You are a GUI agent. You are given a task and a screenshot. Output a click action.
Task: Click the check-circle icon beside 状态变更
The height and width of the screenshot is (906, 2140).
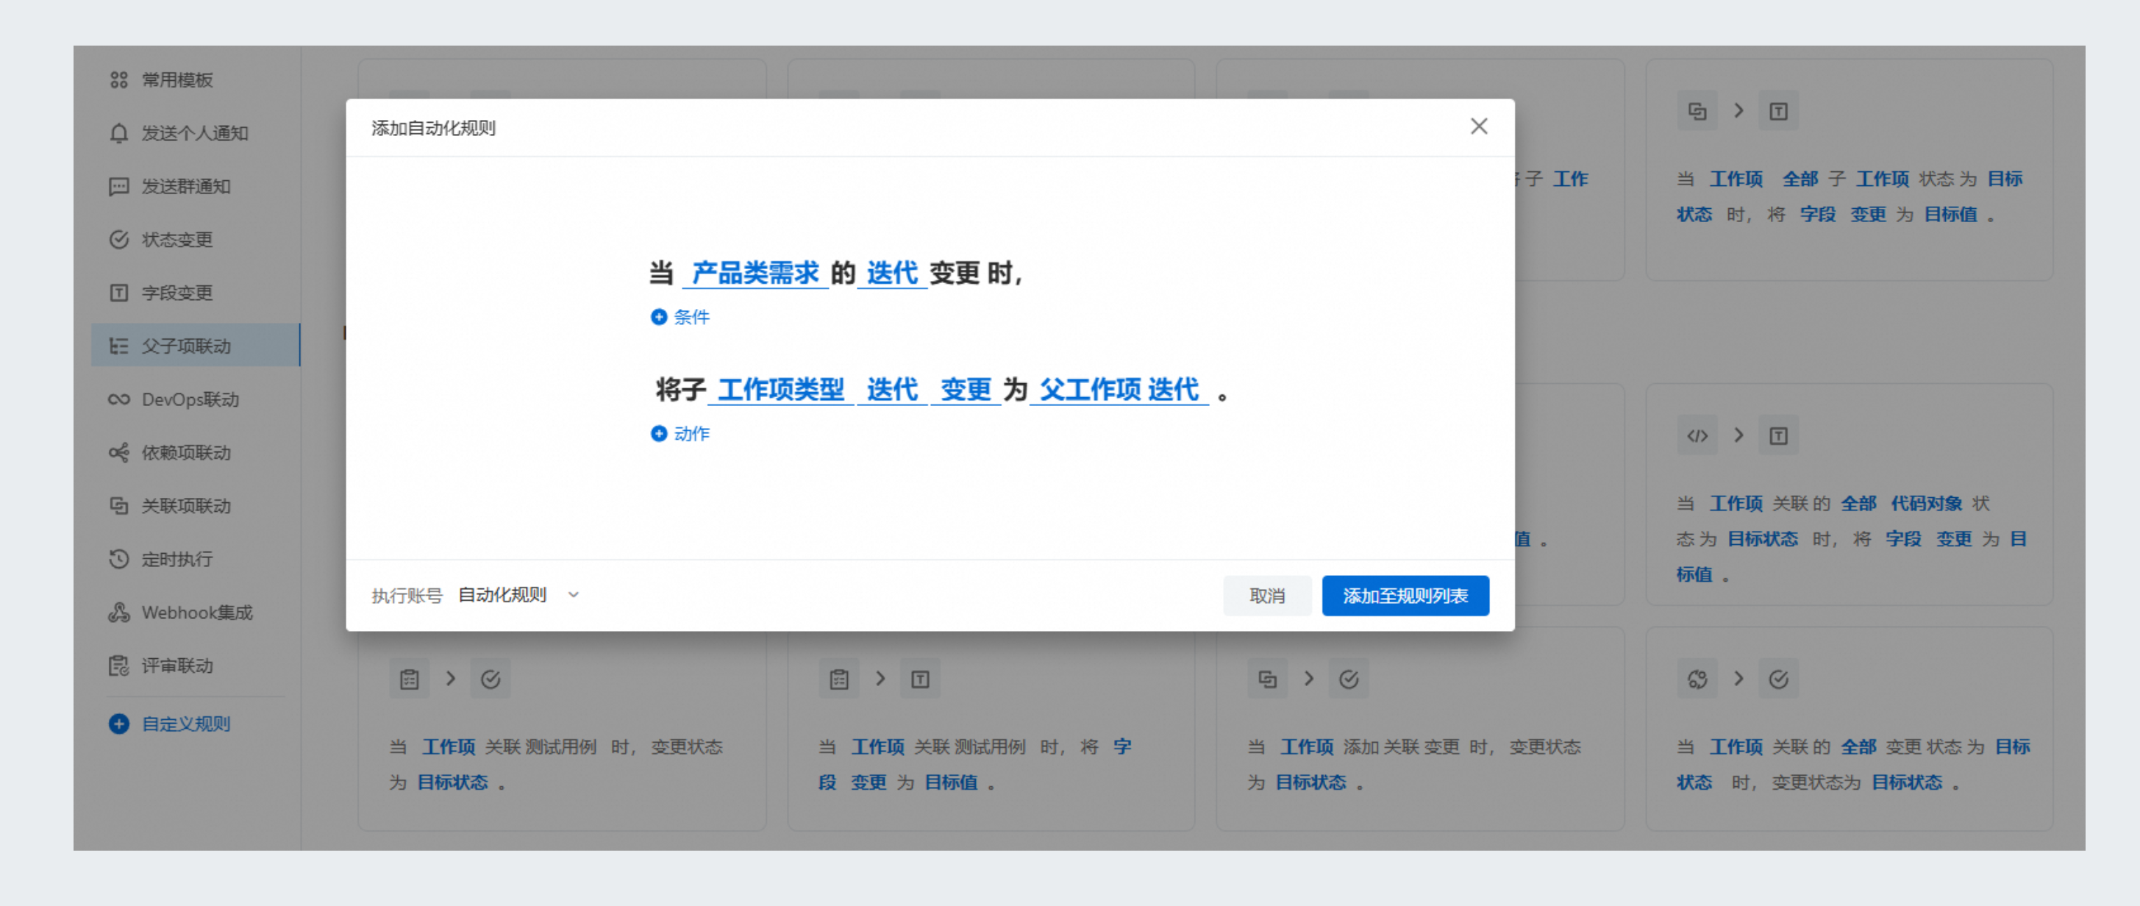tap(119, 239)
